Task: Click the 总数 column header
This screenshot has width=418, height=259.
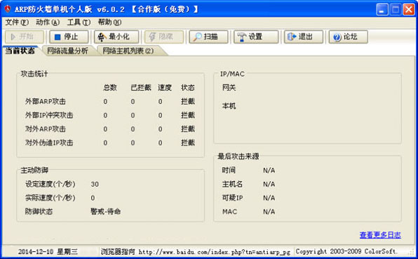Action: (x=110, y=88)
